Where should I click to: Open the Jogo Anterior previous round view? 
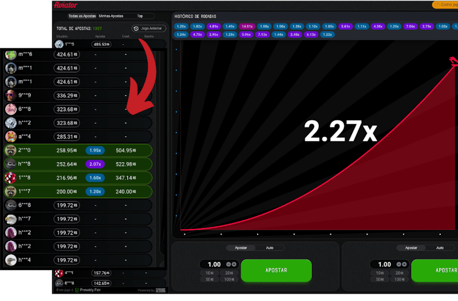[x=148, y=28]
